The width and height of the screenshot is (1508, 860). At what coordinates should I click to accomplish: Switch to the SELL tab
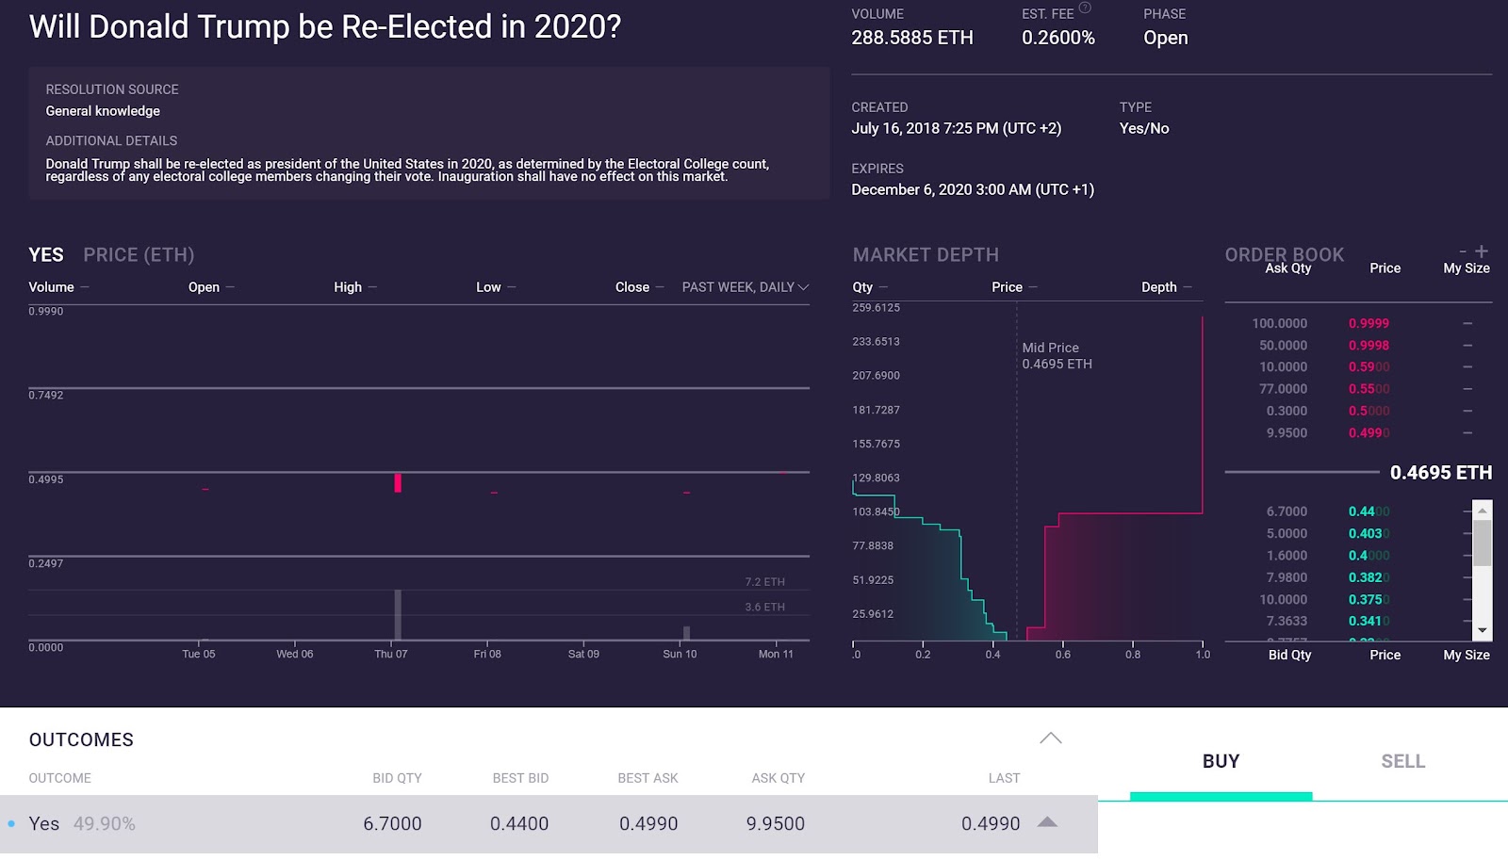coord(1402,761)
